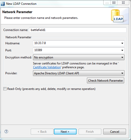Open the Port dropdown arrow
The image size is (131, 140).
[x=122, y=50]
